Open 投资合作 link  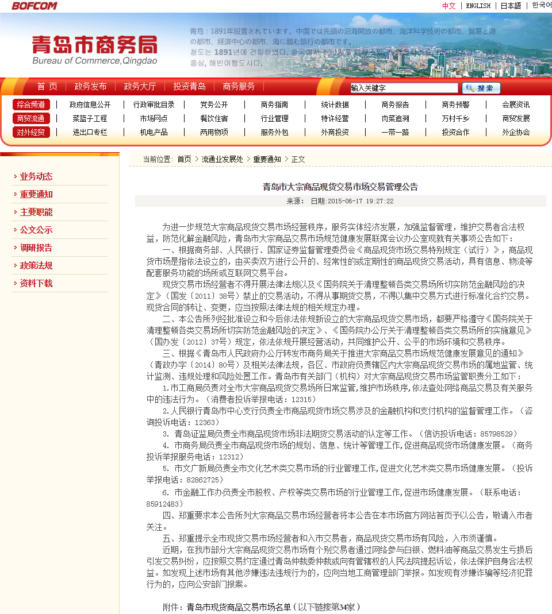point(455,132)
